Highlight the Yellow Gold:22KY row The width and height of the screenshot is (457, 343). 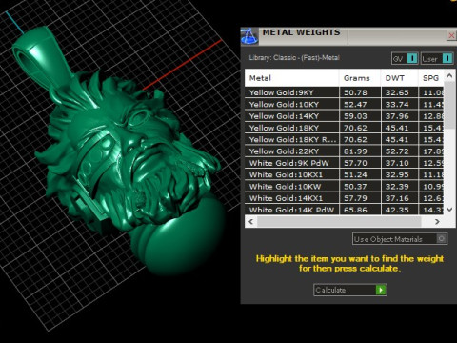pos(345,151)
